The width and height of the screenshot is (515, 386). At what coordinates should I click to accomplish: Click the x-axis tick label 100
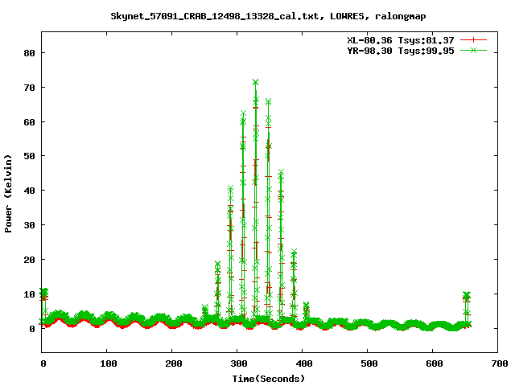[x=109, y=363]
